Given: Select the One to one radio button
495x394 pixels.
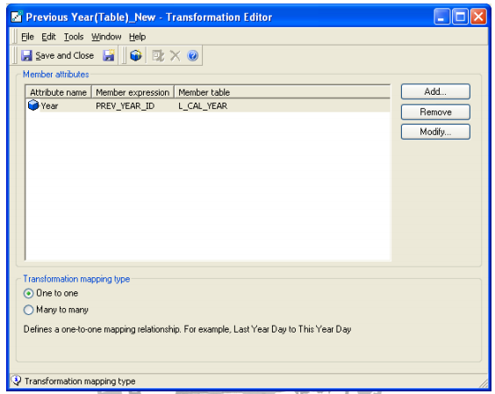Looking at the screenshot, I should click(28, 294).
